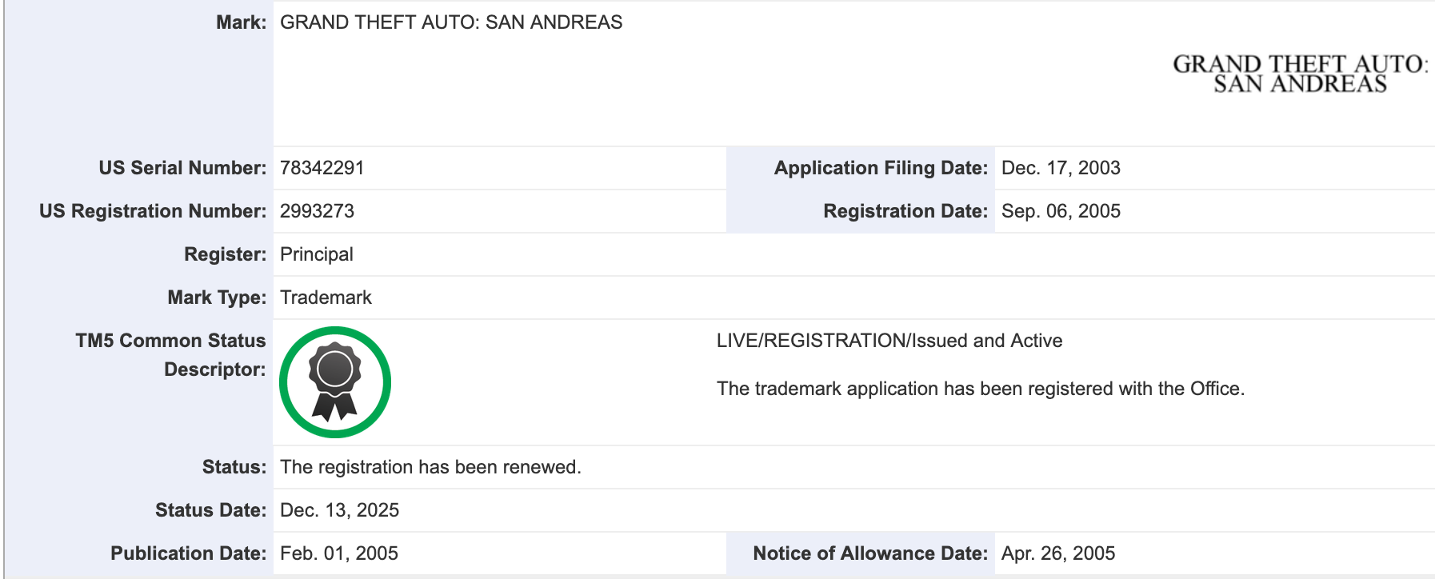Click the serial number 78342291
The image size is (1435, 579).
point(322,168)
